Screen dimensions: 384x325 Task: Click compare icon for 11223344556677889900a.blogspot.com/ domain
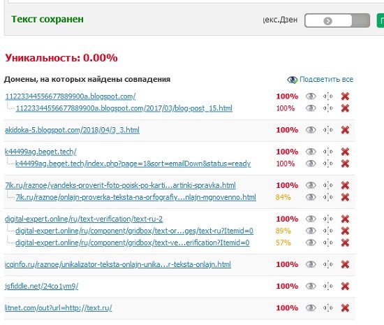(328, 96)
